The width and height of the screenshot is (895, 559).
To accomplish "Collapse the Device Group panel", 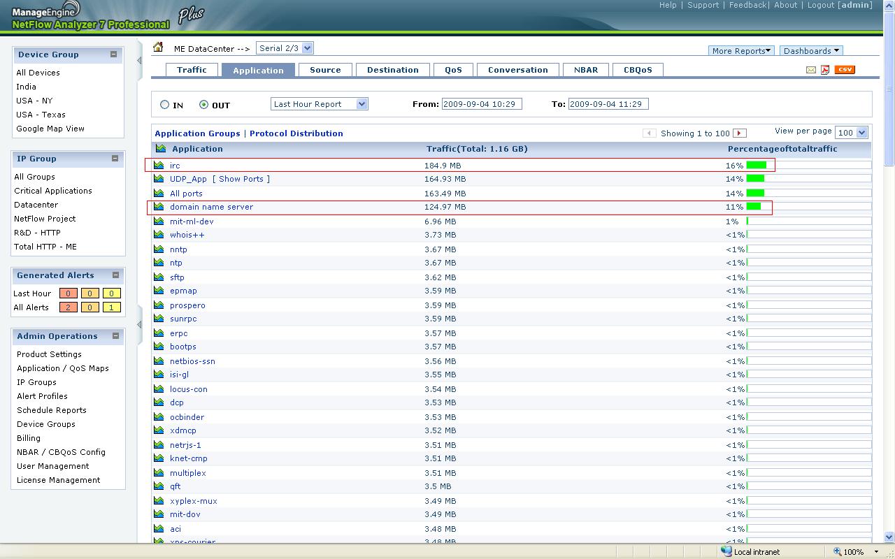I will pos(113,55).
